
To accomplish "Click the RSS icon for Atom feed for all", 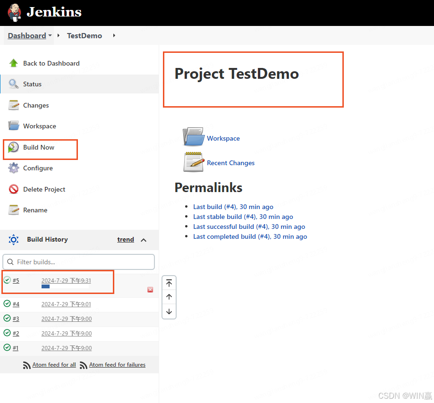I will pyautogui.click(x=26, y=365).
